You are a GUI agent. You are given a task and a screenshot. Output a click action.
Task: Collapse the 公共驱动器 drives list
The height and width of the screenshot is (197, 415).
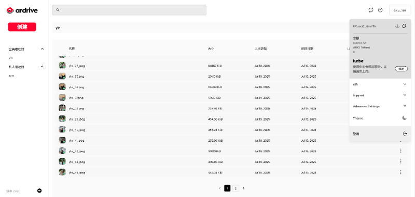coord(42,49)
